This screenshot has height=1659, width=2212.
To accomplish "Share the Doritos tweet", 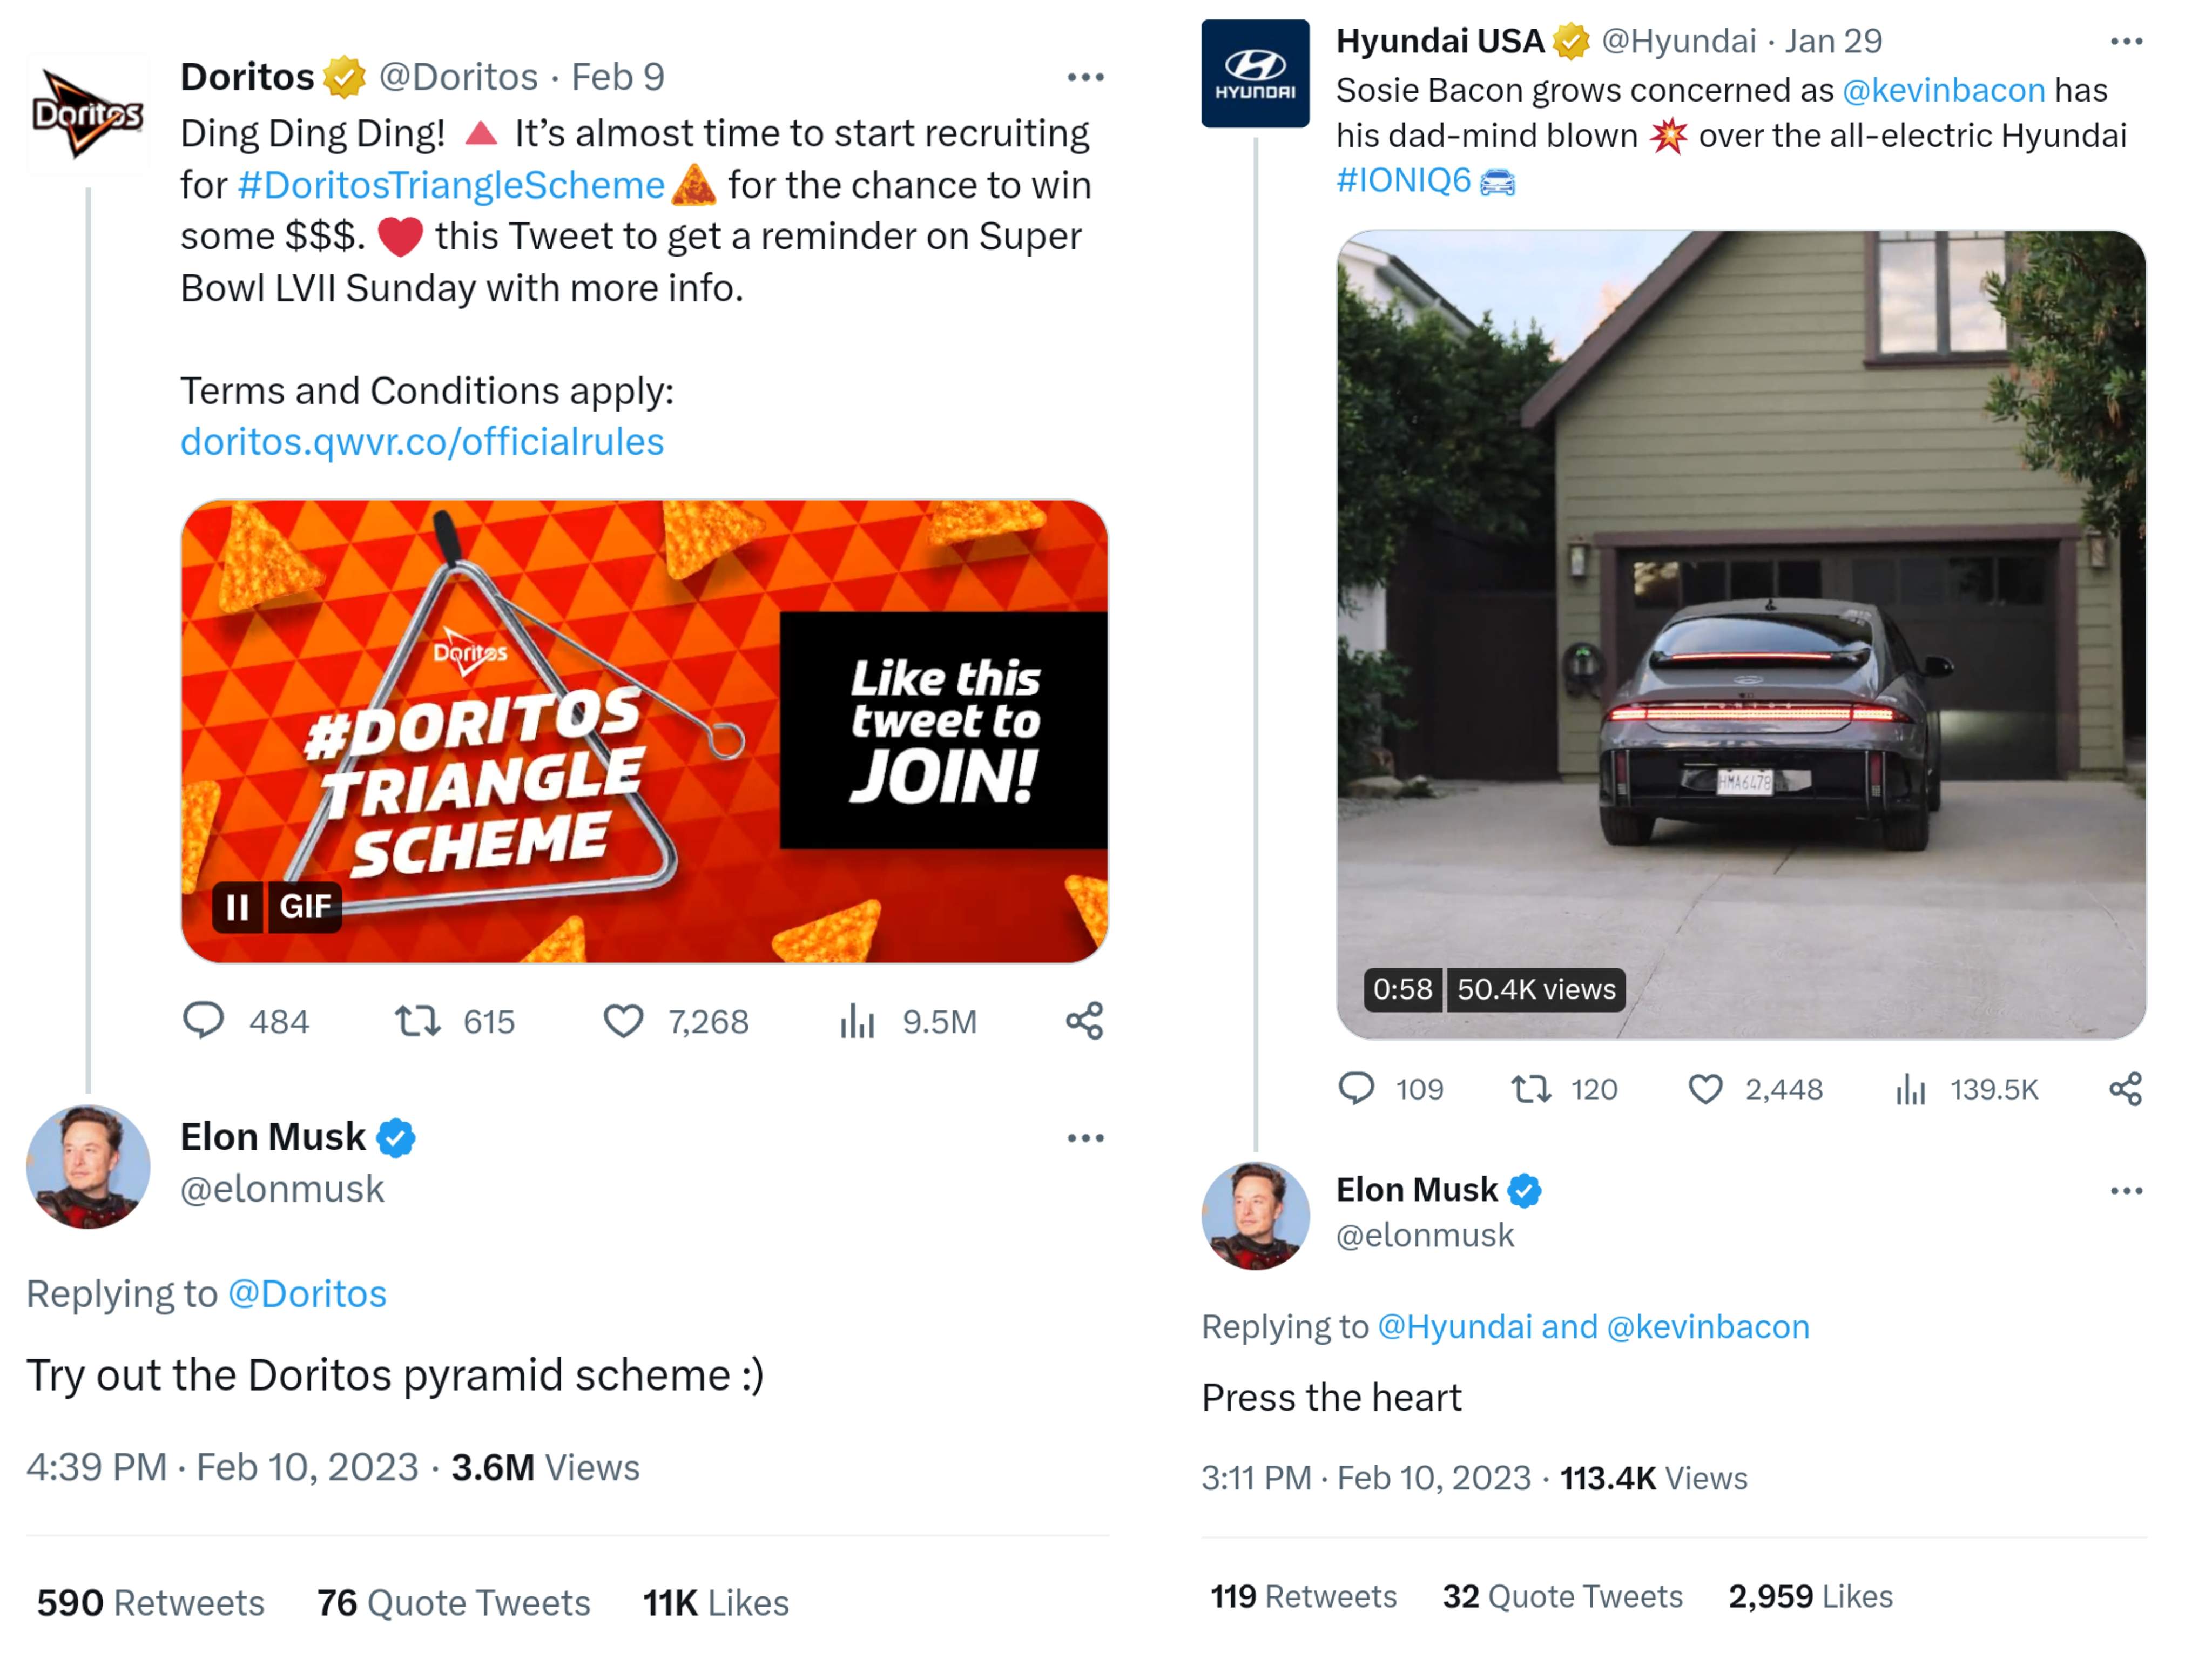I will (x=1084, y=1020).
